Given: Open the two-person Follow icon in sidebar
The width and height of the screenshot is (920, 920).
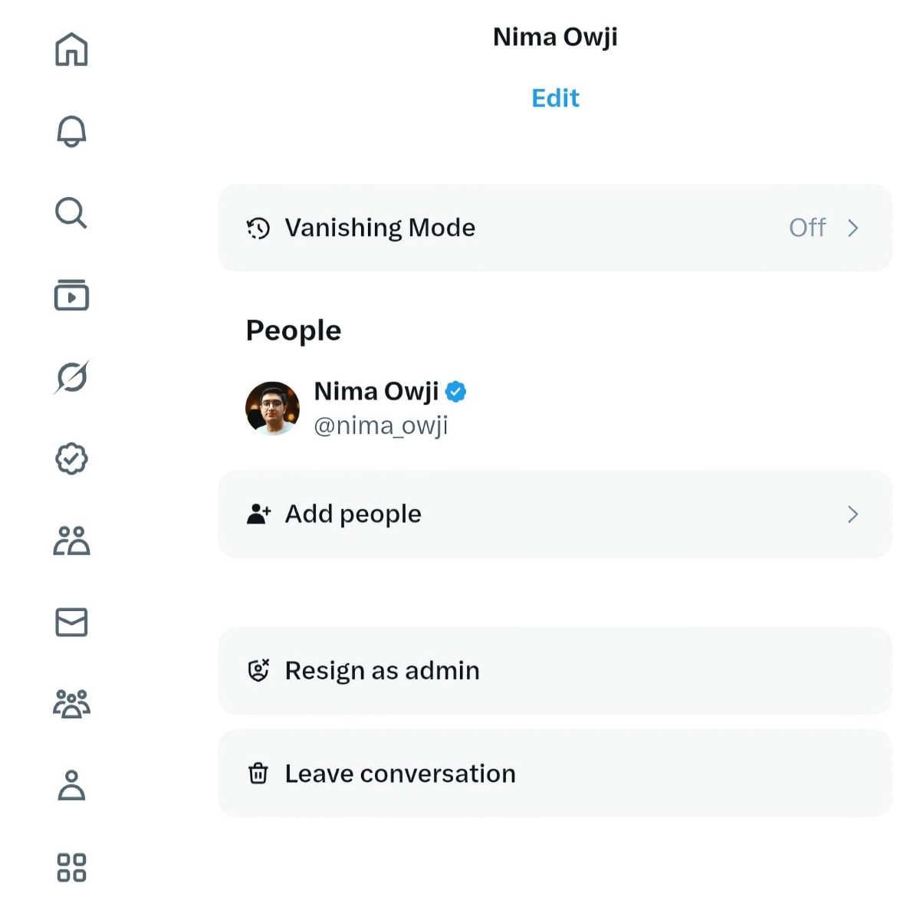Looking at the screenshot, I should click(71, 540).
